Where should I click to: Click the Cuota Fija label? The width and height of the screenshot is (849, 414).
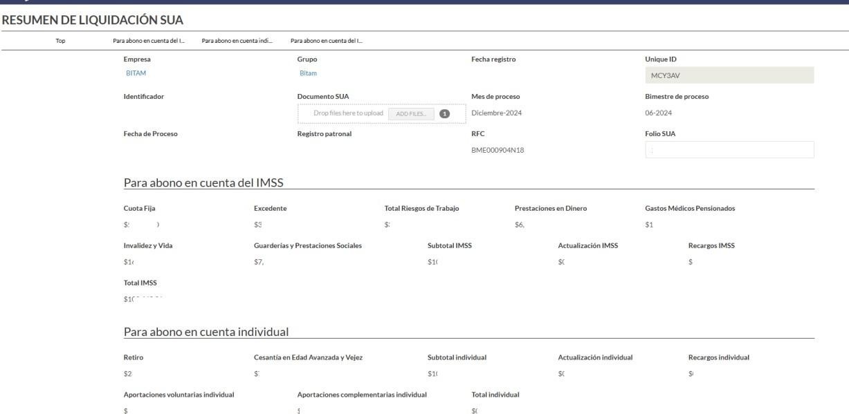click(140, 209)
